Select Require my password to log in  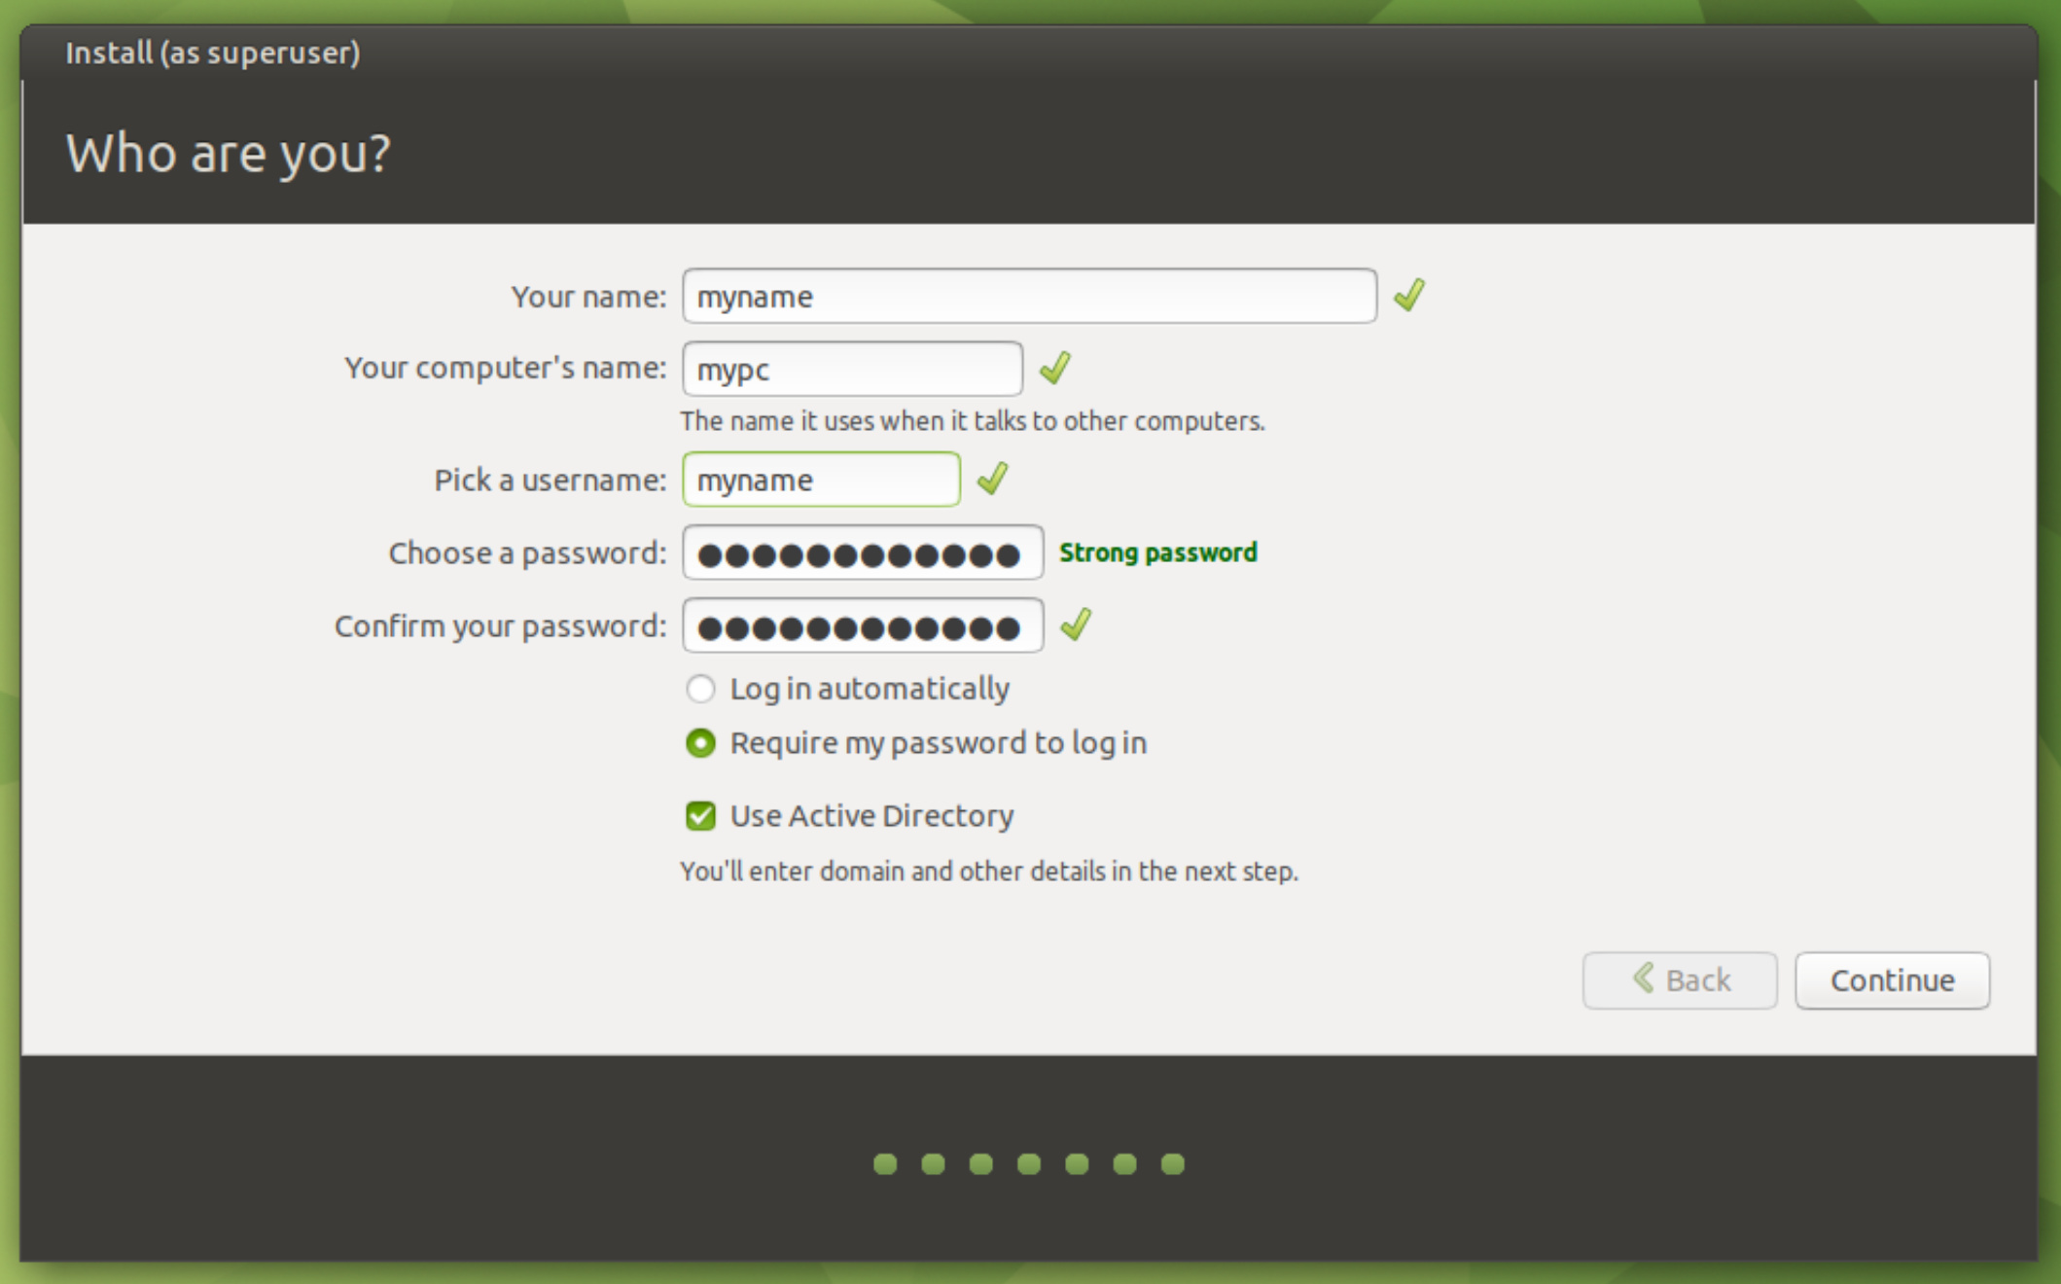700,743
